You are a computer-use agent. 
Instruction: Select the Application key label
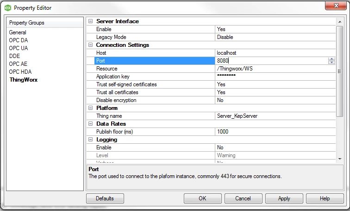coord(112,77)
